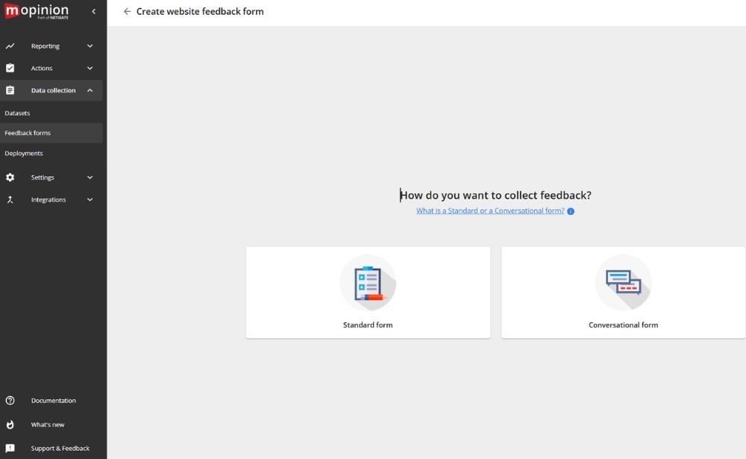Image resolution: width=746 pixels, height=459 pixels.
Task: Select the Conversational form card
Action: click(x=623, y=292)
